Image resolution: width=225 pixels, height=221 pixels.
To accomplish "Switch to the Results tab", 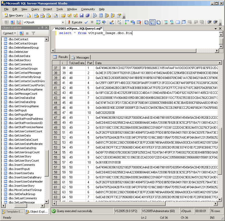I will pos(61,57).
